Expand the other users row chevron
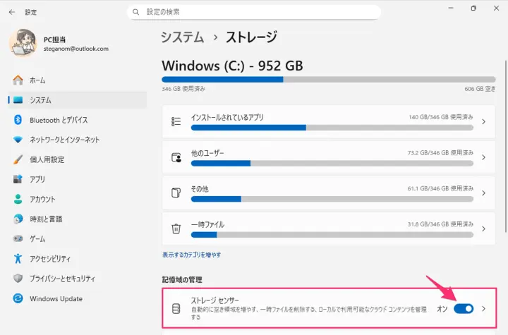This screenshot has height=335, width=508. (484, 157)
